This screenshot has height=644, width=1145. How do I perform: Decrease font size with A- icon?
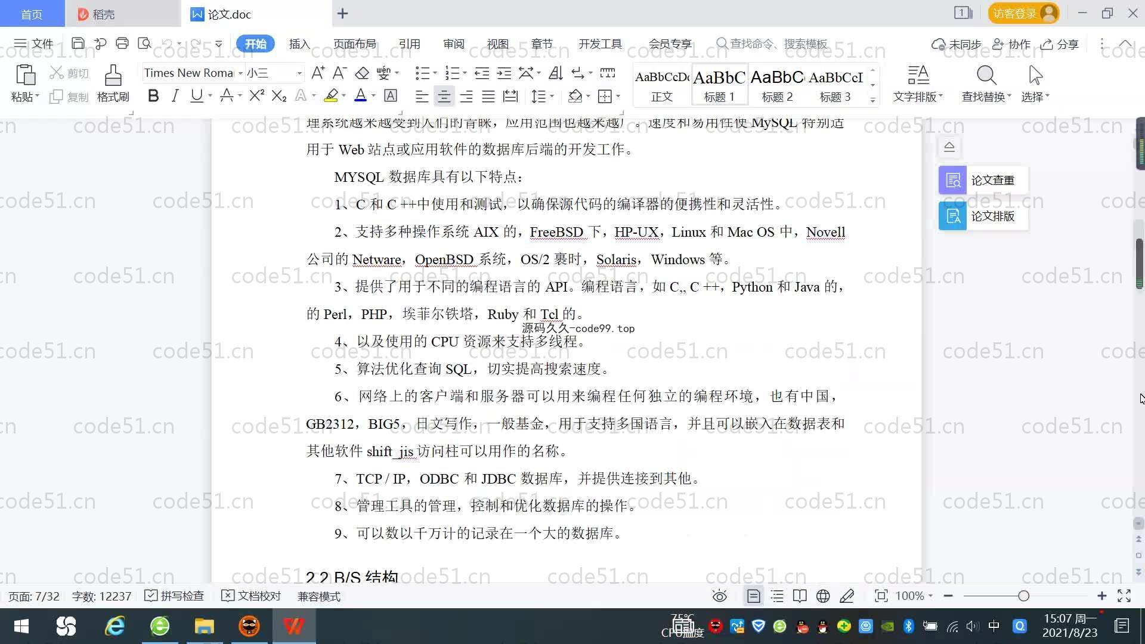[x=339, y=73]
